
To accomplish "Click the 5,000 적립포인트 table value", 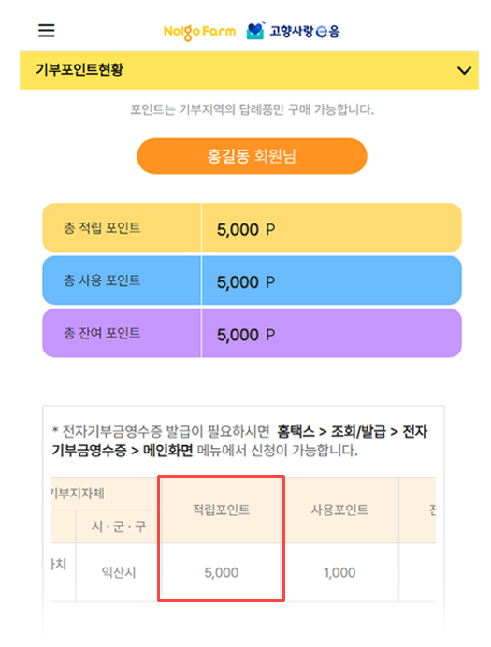I will [x=222, y=573].
